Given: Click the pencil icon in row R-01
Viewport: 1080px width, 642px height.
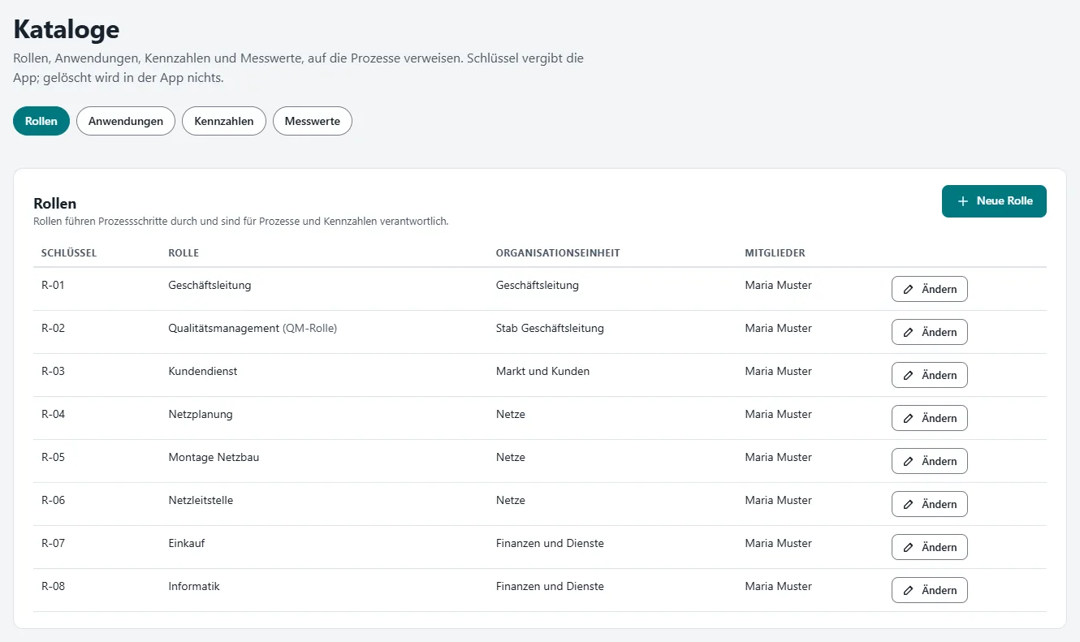Looking at the screenshot, I should point(909,289).
